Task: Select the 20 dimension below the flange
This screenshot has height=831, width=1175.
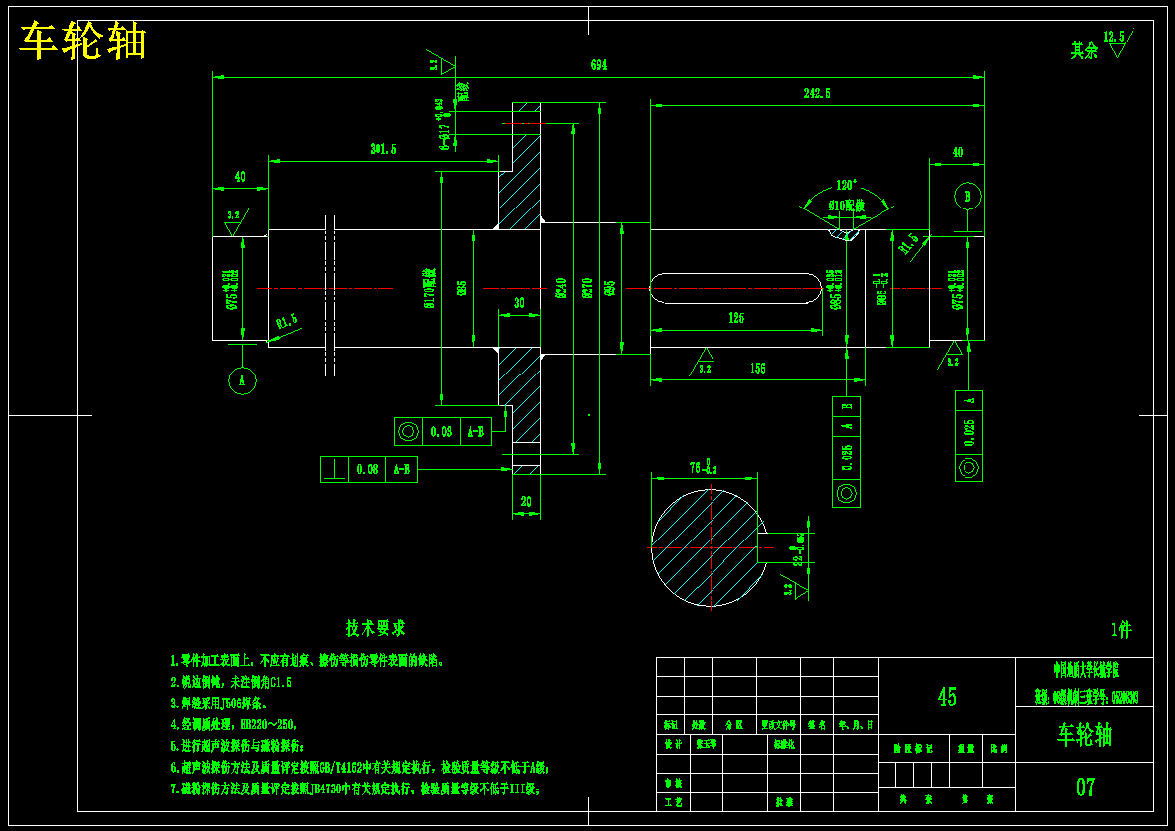Action: pos(526,502)
